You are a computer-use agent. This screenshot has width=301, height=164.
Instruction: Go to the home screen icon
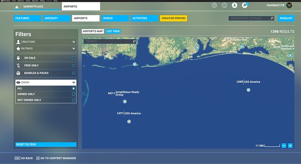click(17, 7)
